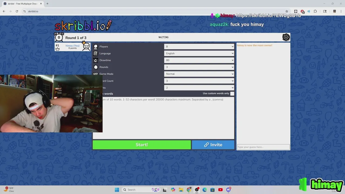
Task: Click the himay (You) player name
Action: 73,46
